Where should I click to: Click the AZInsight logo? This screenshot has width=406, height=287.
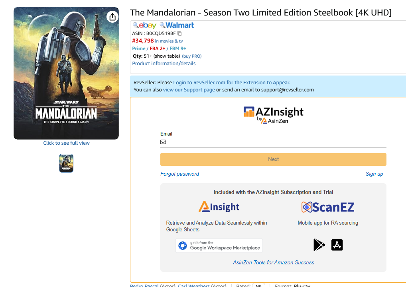pyautogui.click(x=274, y=114)
